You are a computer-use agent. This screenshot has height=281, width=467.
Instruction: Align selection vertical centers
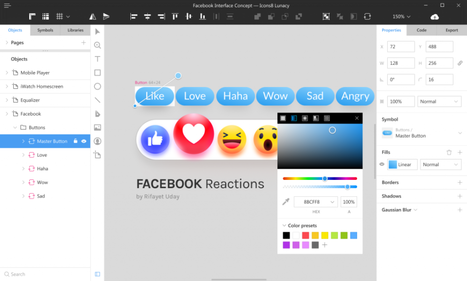(189, 17)
